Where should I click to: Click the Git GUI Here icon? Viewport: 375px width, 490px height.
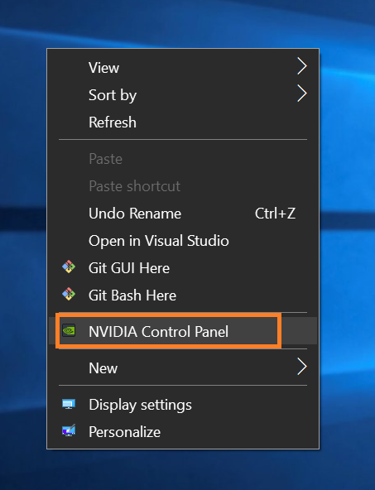(69, 267)
